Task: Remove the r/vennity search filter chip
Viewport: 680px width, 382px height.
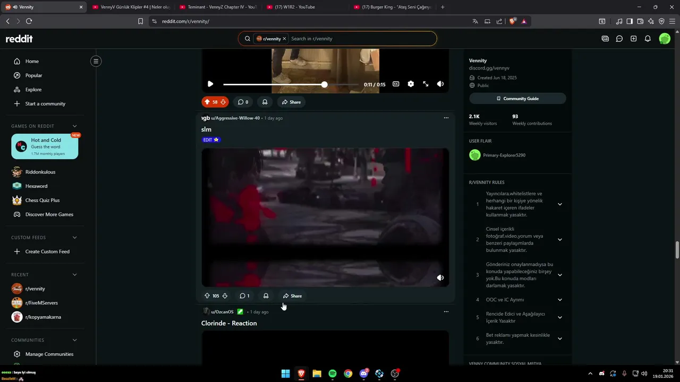Action: point(284,39)
